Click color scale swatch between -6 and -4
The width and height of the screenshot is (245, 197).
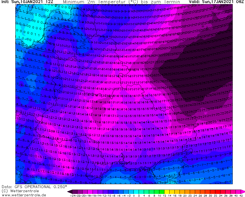pyautogui.click(x=121, y=192)
